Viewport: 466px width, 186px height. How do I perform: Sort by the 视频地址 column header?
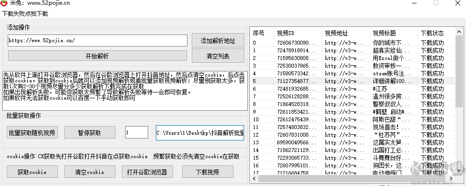[x=346, y=33]
